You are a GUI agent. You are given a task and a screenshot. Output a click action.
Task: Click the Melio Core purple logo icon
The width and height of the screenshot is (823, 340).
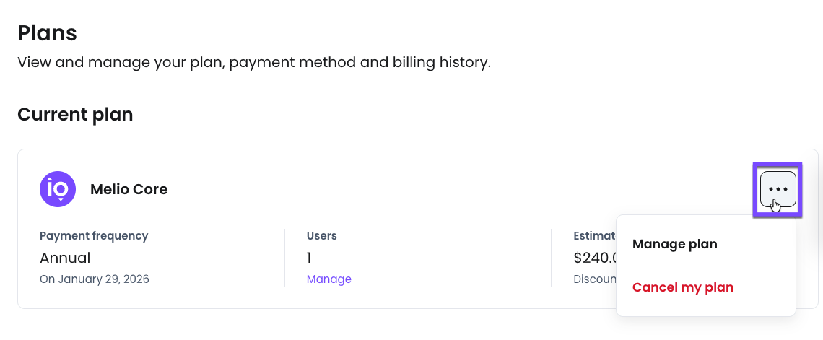coord(58,189)
